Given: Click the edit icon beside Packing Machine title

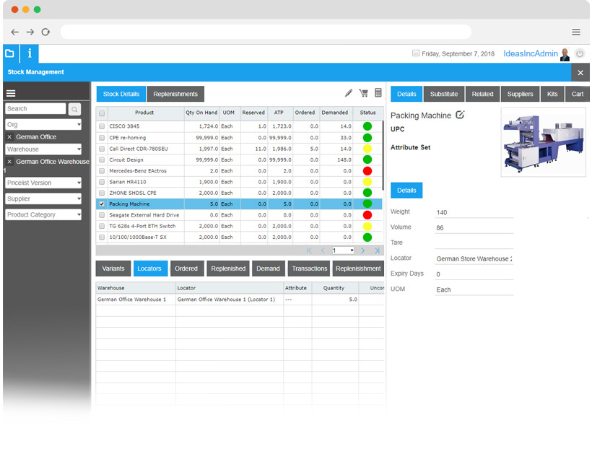Looking at the screenshot, I should (x=460, y=115).
